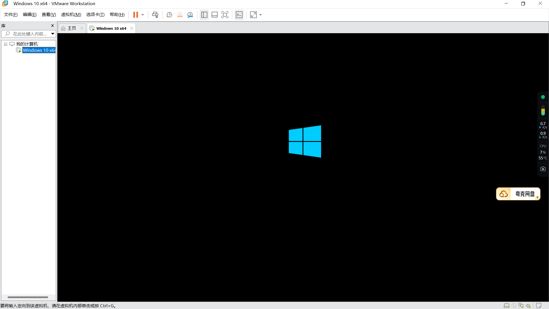The height and width of the screenshot is (309, 549).
Task: Pause the virtual machine with the orange pause button
Action: tap(136, 15)
